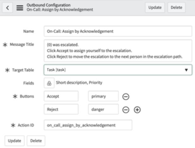Edit the Message Title text area

point(118,51)
